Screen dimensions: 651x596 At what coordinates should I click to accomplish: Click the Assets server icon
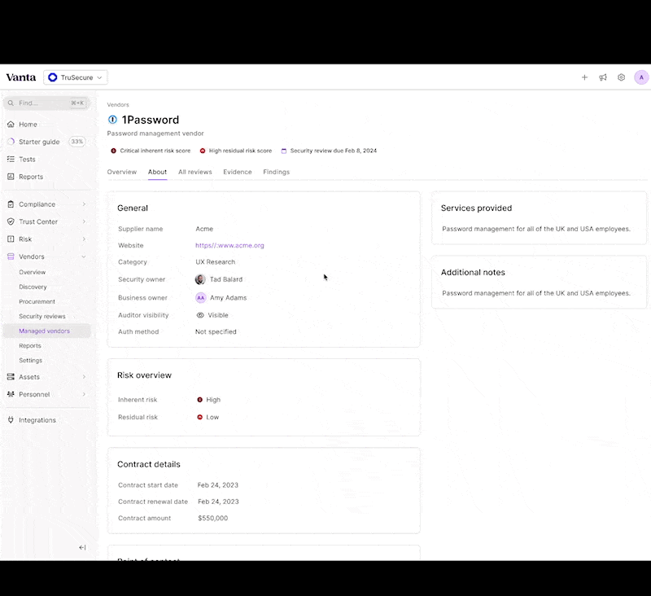(11, 377)
